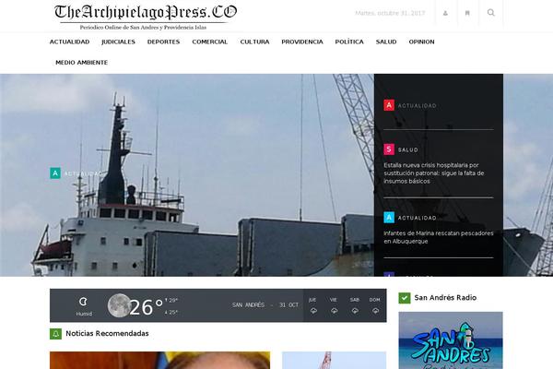
Task: Open the OPINION navigation item
Action: [421, 42]
